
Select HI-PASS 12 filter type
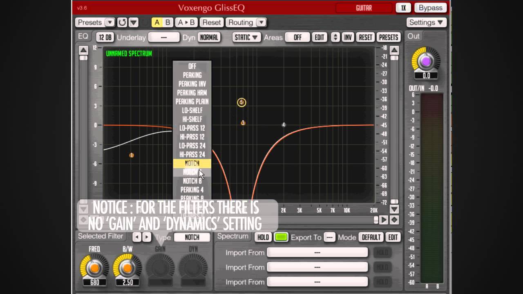(192, 137)
